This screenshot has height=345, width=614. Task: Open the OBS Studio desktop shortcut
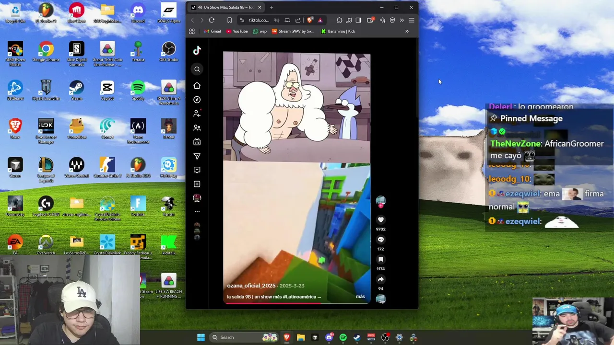coord(168,52)
